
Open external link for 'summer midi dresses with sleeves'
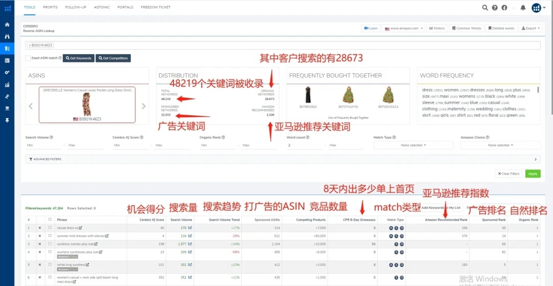pos(107,236)
